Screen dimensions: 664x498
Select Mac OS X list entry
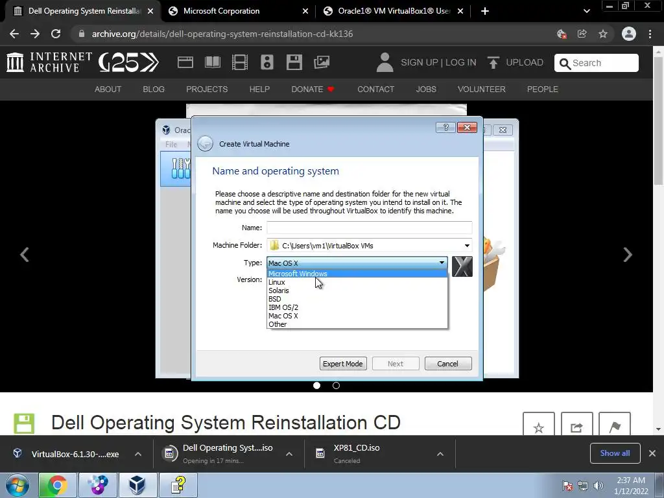[x=357, y=316]
